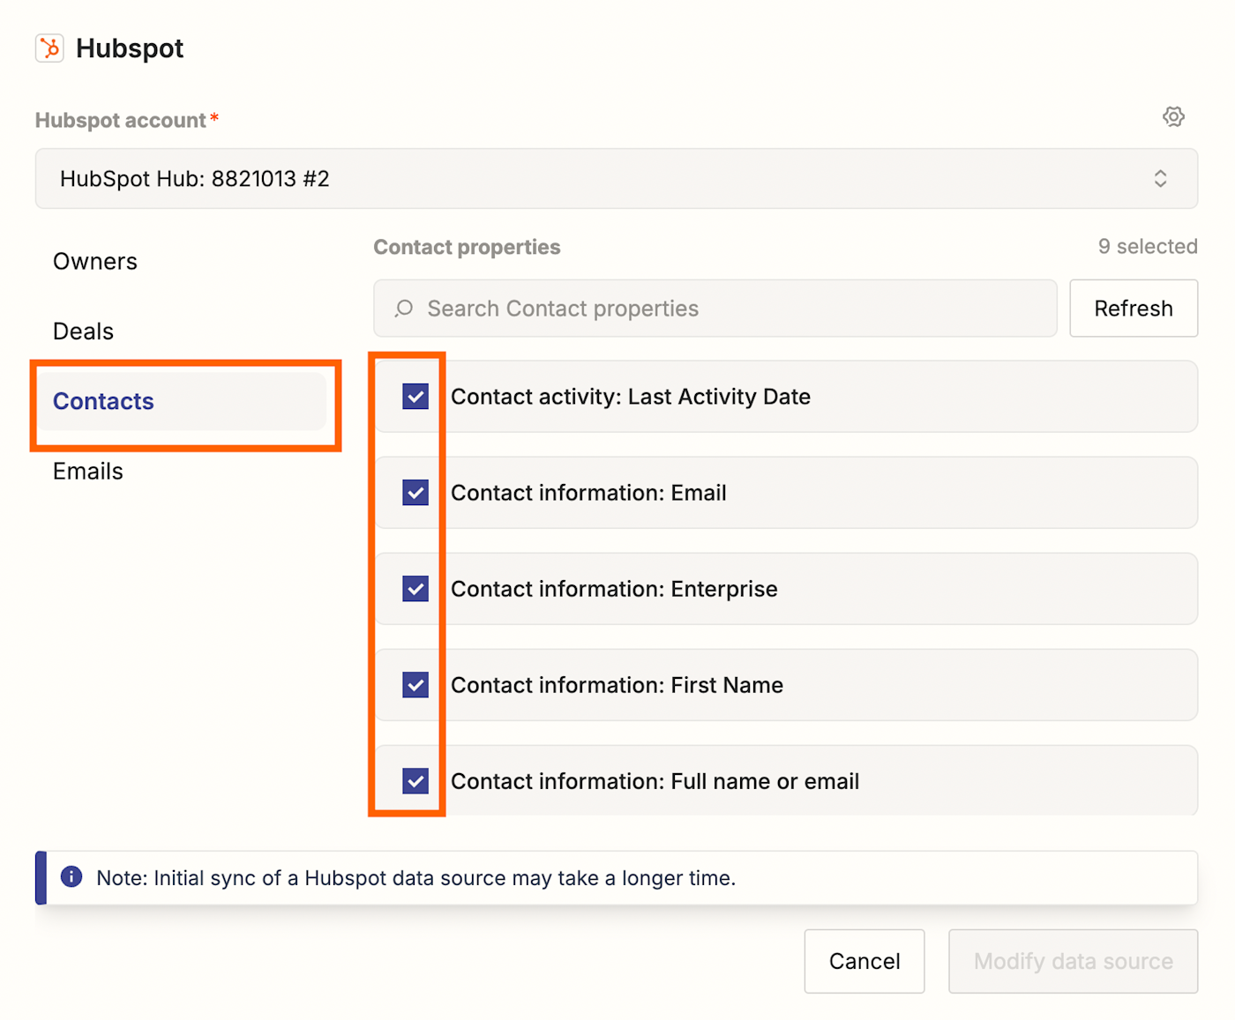Uncheck the Full name or email checkbox
This screenshot has height=1020, width=1235.
[415, 781]
